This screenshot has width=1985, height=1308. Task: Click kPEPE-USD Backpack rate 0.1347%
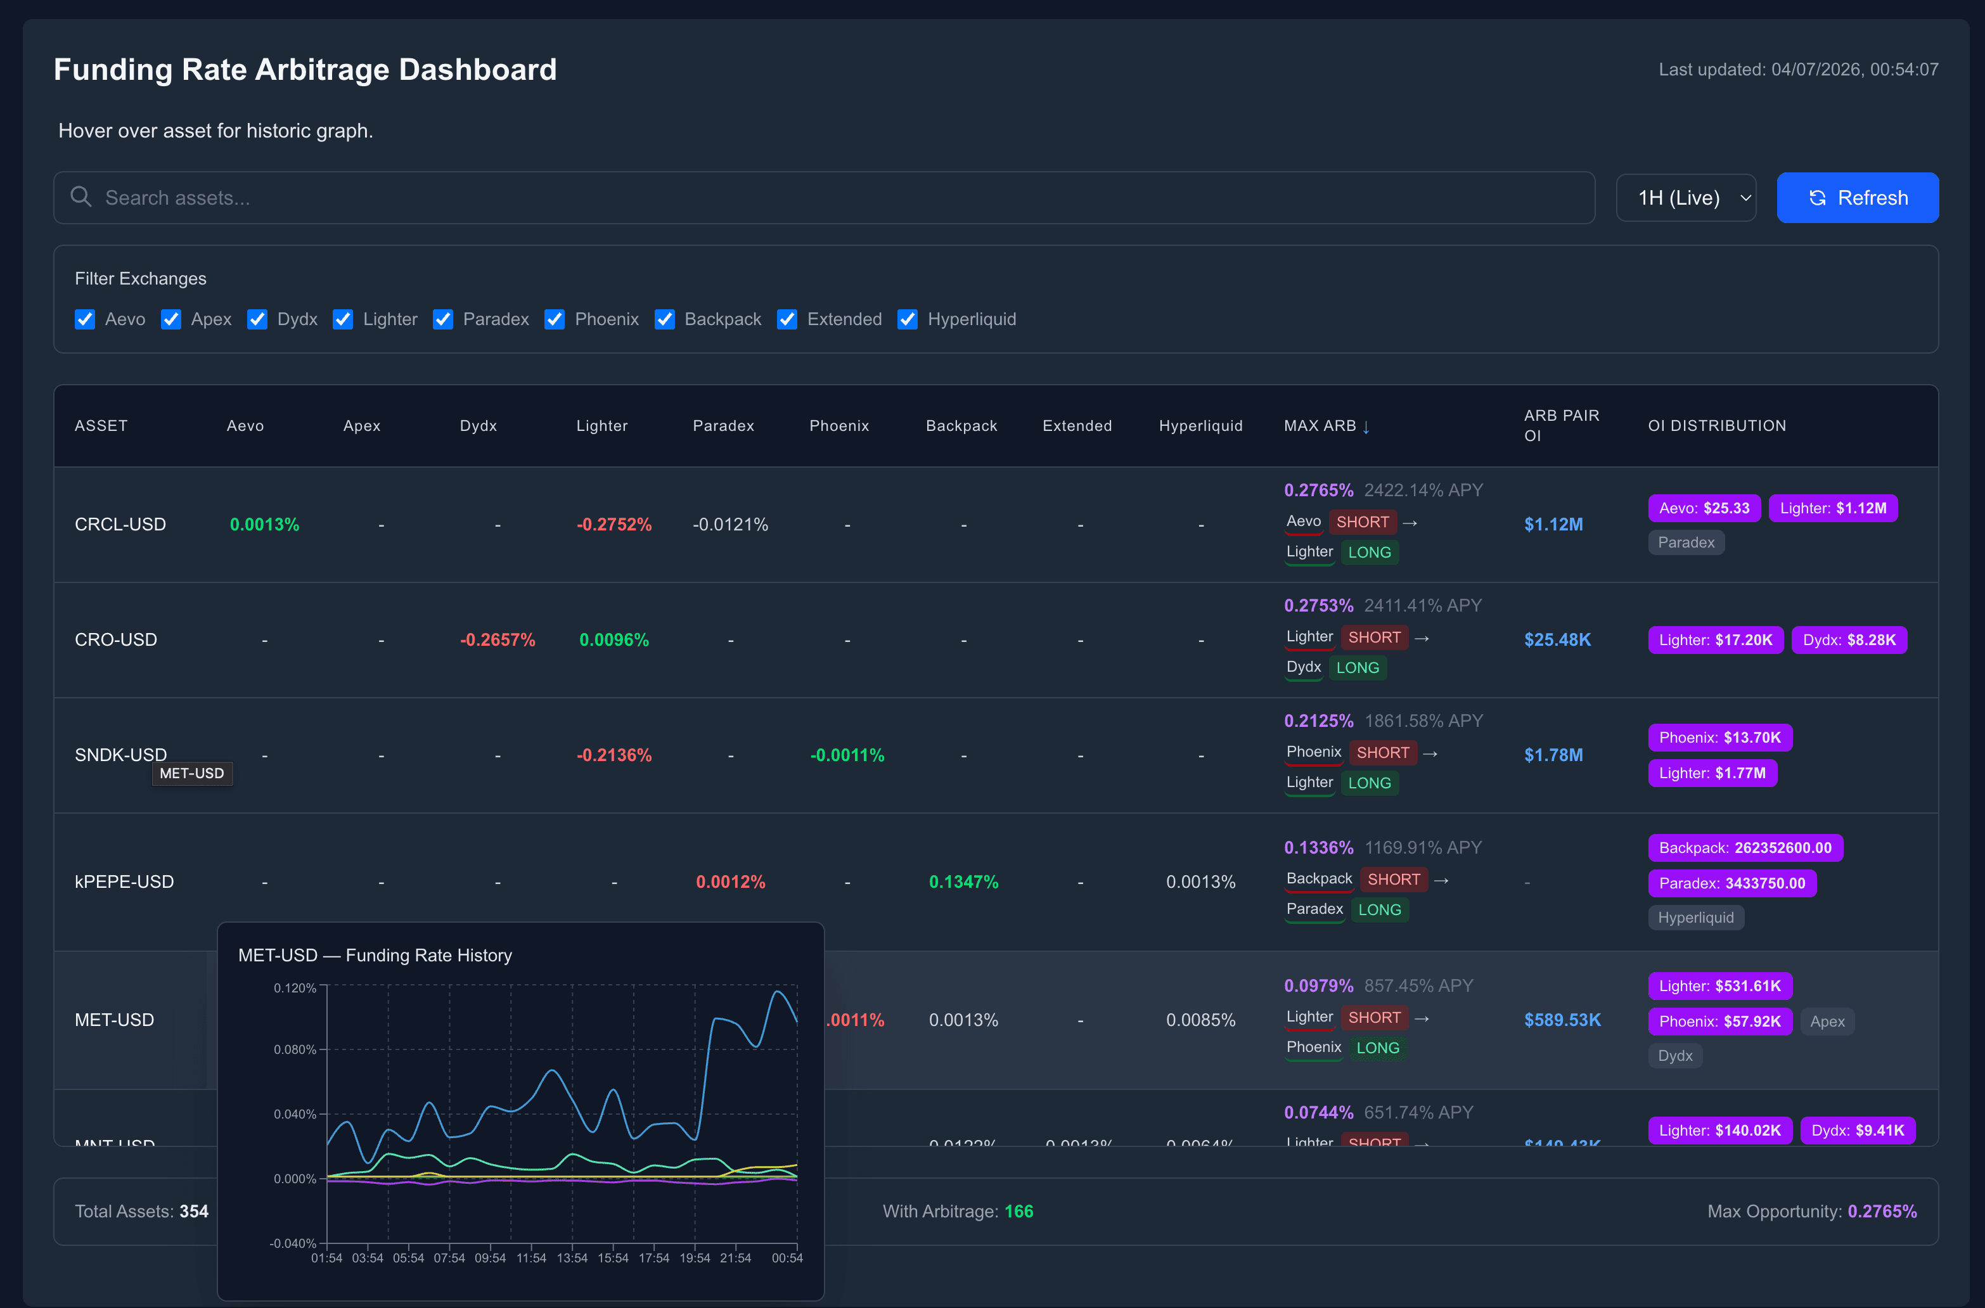coord(963,881)
